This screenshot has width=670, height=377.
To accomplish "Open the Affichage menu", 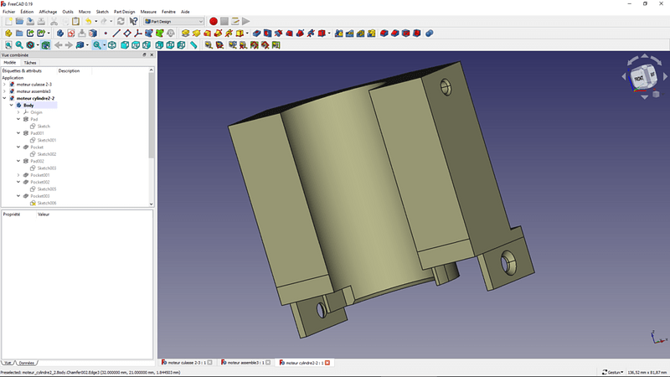I will pyautogui.click(x=48, y=12).
